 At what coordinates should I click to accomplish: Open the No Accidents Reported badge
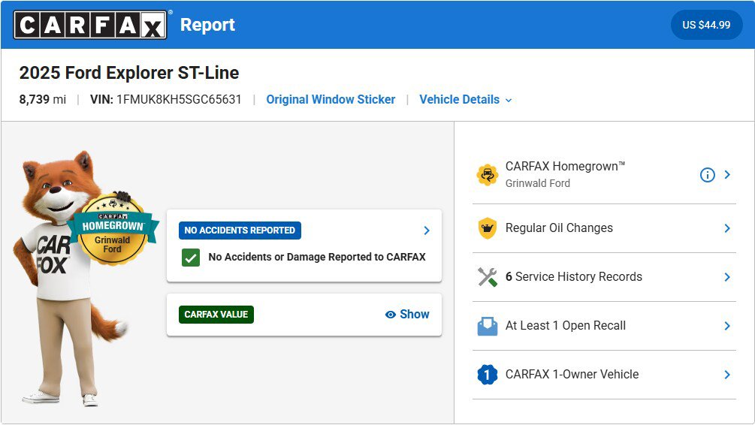pos(240,231)
